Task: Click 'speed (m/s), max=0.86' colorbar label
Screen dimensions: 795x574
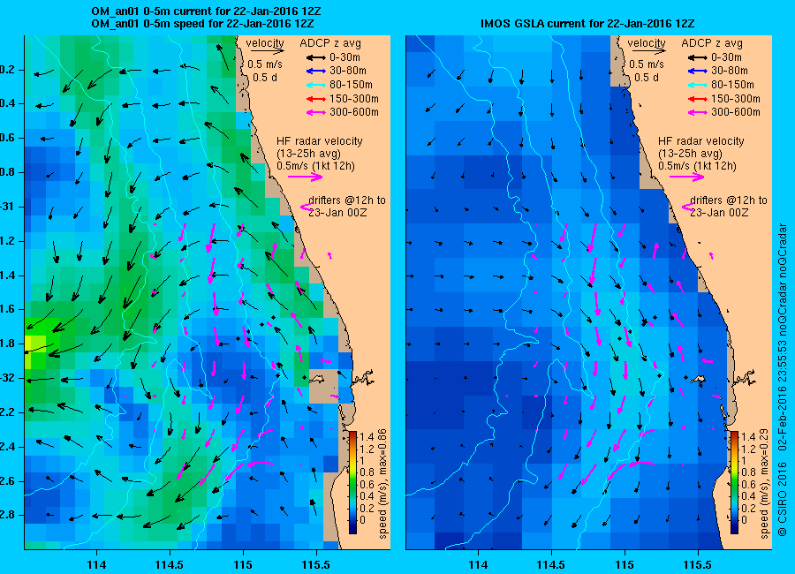Action: click(x=382, y=484)
